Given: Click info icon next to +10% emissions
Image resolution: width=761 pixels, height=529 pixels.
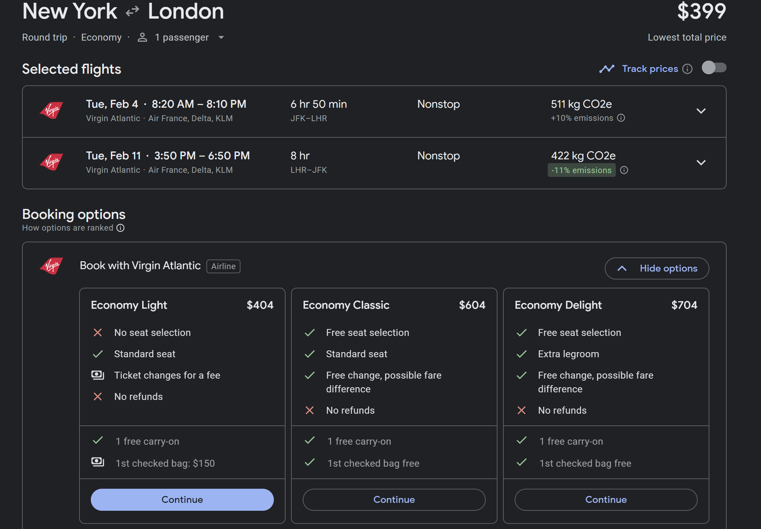Looking at the screenshot, I should click(621, 118).
